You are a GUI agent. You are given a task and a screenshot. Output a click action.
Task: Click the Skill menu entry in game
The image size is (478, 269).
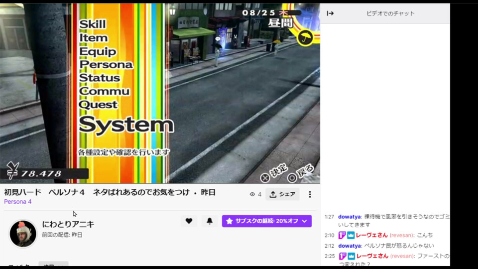coord(93,24)
